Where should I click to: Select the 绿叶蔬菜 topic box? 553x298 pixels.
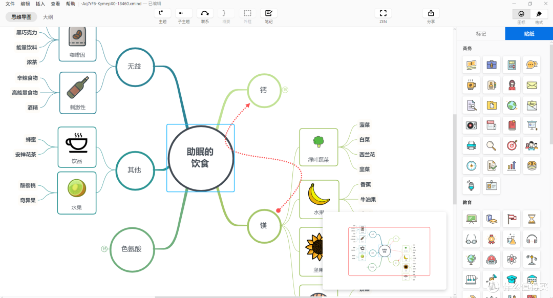pyautogui.click(x=318, y=147)
